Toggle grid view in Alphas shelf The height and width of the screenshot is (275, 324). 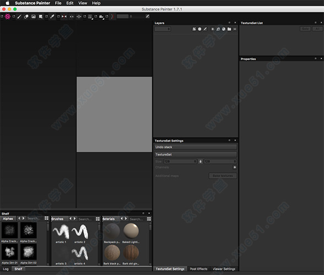coord(46,218)
